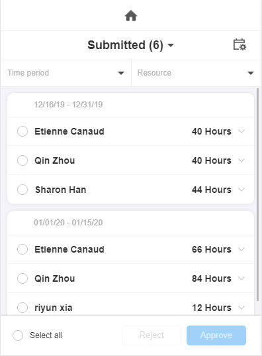Select Qin Zhou's 40 Hours timesheet
The height and width of the screenshot is (356, 262).
22,160
